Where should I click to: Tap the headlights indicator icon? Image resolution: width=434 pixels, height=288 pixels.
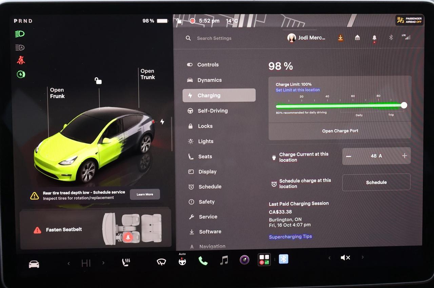click(x=20, y=34)
